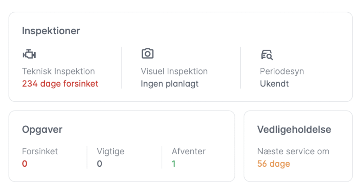Click the "Ingen planlagt" status text
Image resolution: width=363 pixels, height=196 pixels.
pyautogui.click(x=169, y=84)
